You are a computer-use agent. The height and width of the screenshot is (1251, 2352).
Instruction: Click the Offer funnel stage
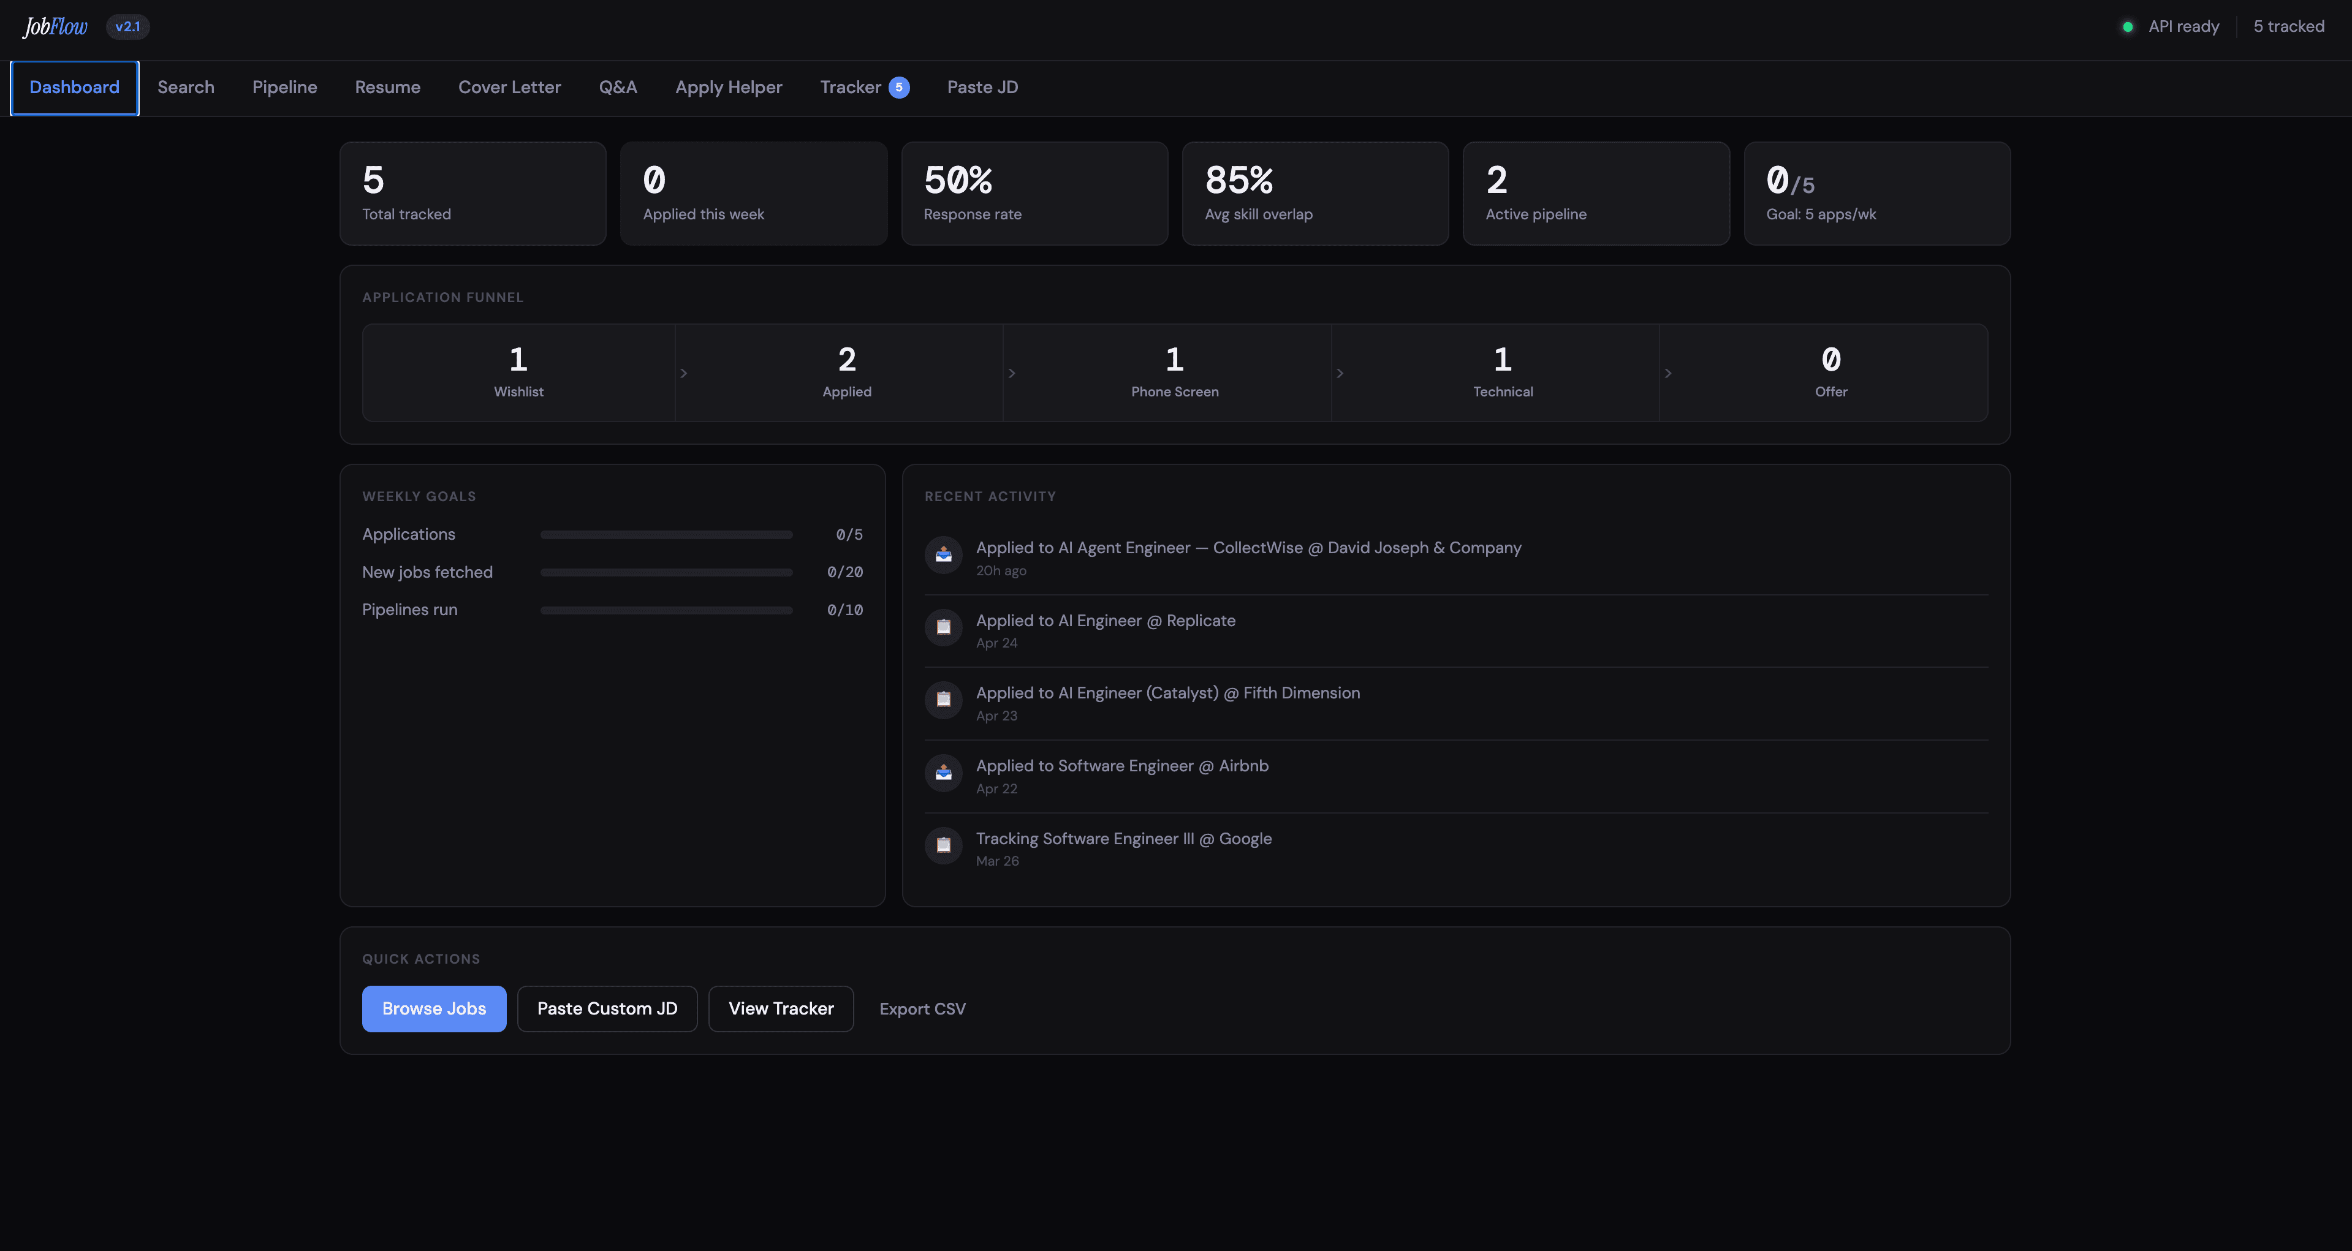1830,372
